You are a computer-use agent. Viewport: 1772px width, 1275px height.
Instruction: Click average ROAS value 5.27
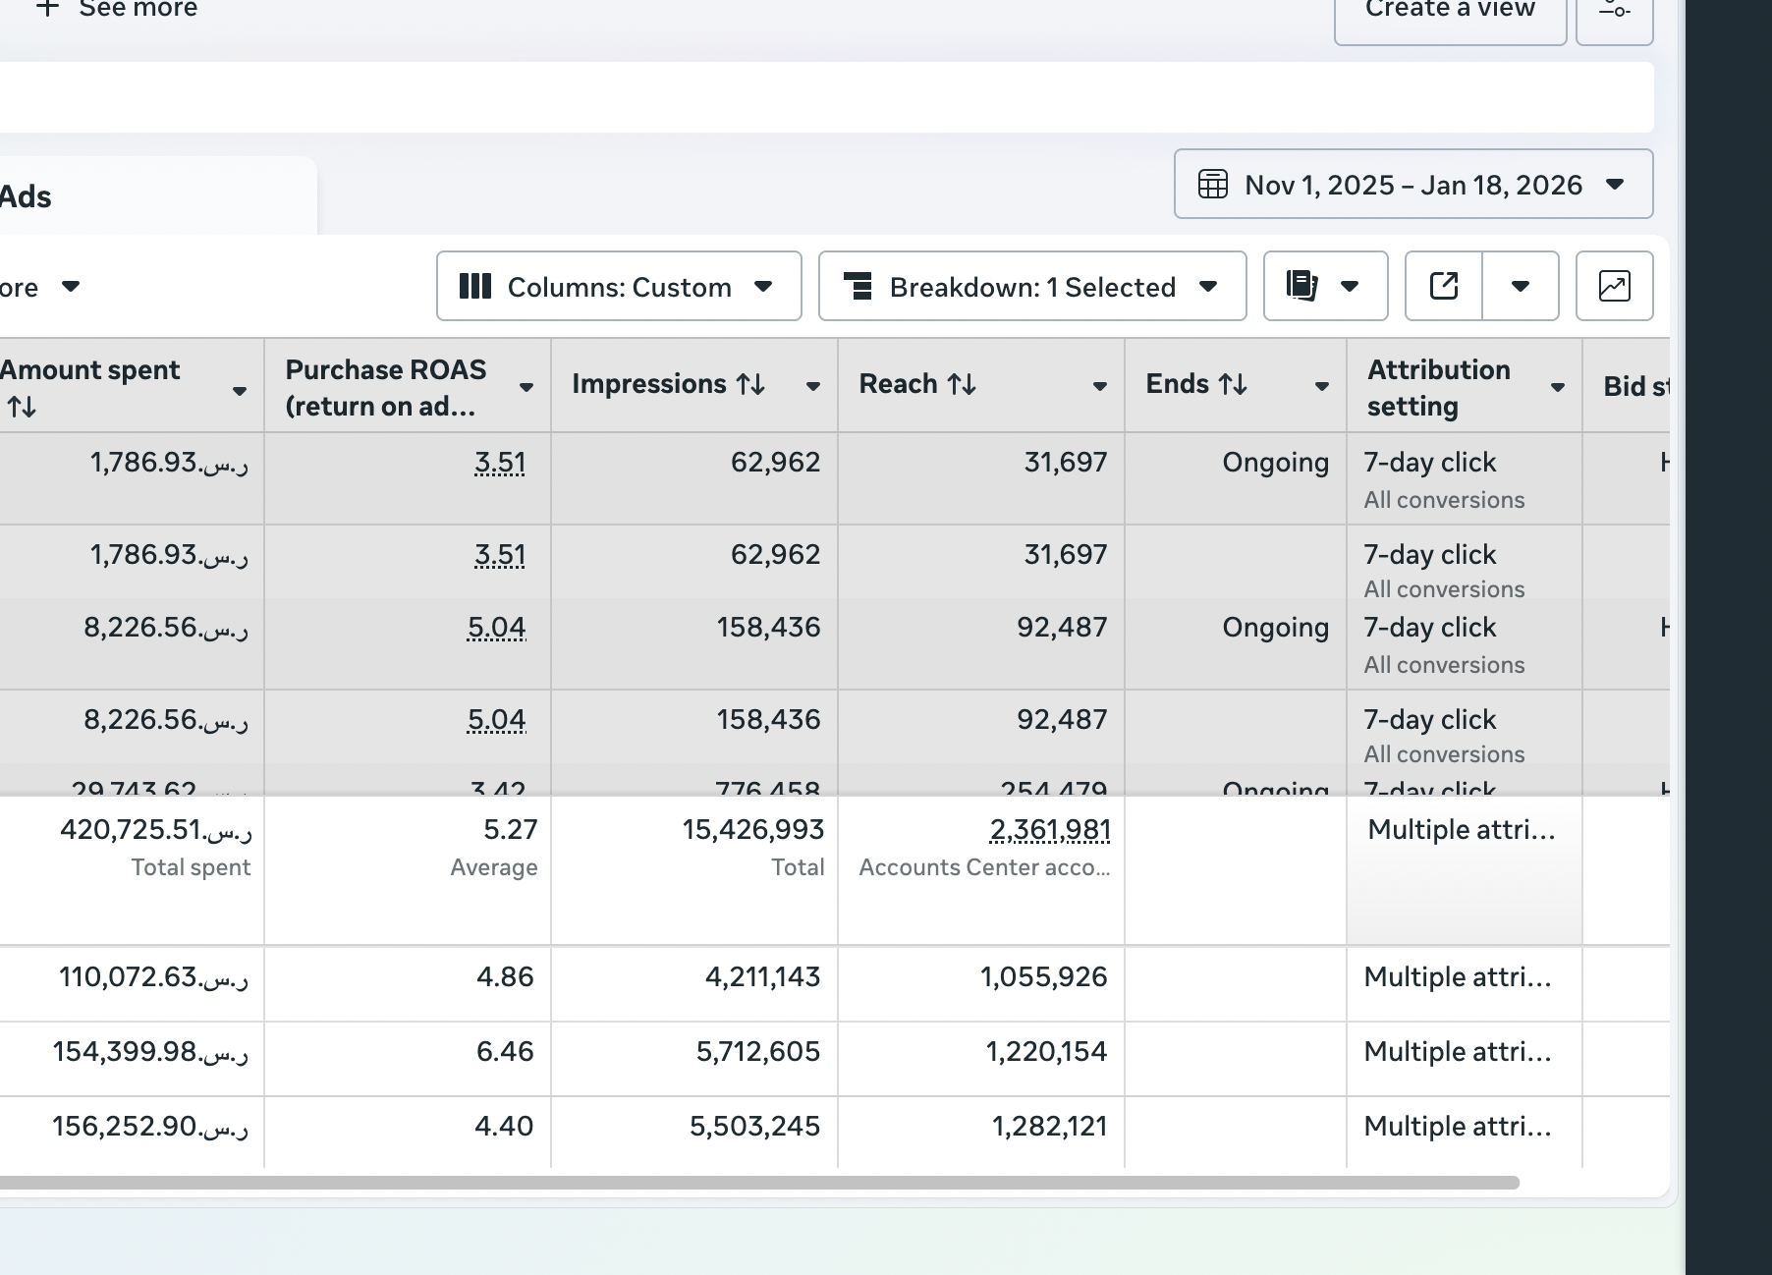511,830
